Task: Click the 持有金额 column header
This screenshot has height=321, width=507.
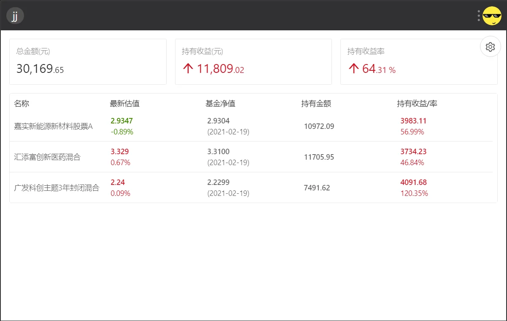Action: coord(316,104)
